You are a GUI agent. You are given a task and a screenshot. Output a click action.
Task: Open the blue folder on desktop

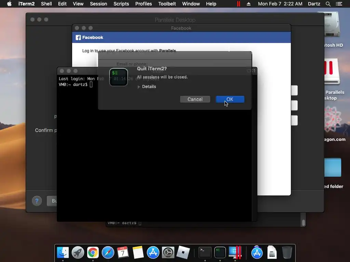point(333,168)
